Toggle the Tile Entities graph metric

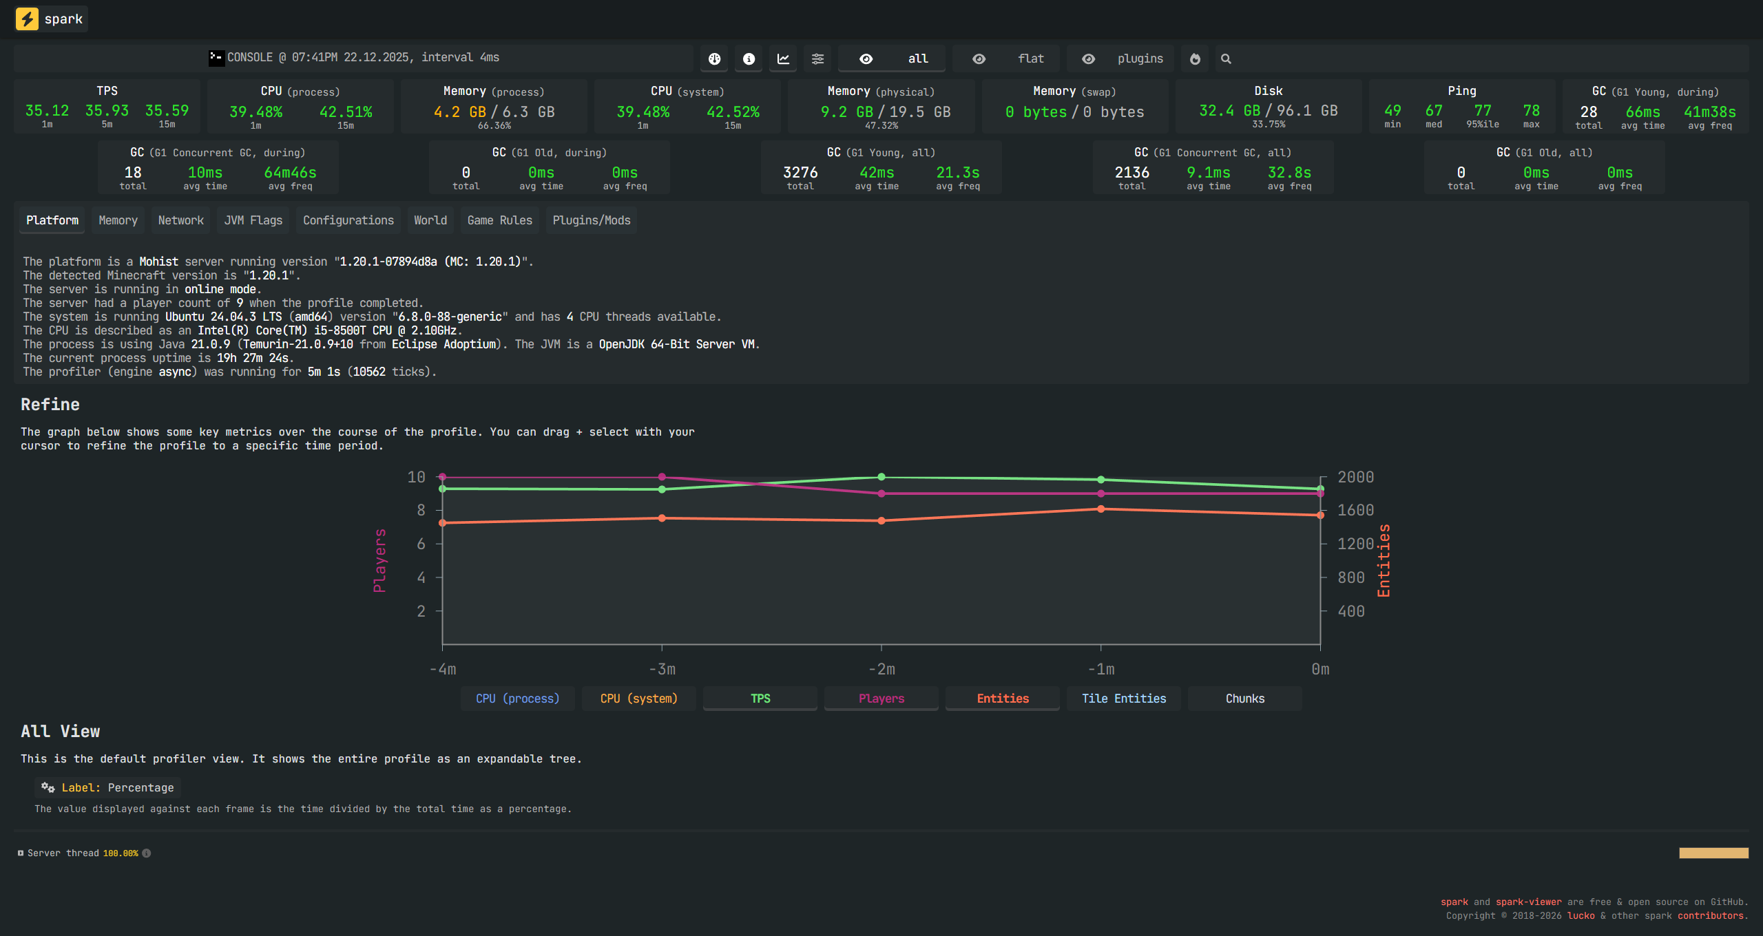pyautogui.click(x=1123, y=699)
